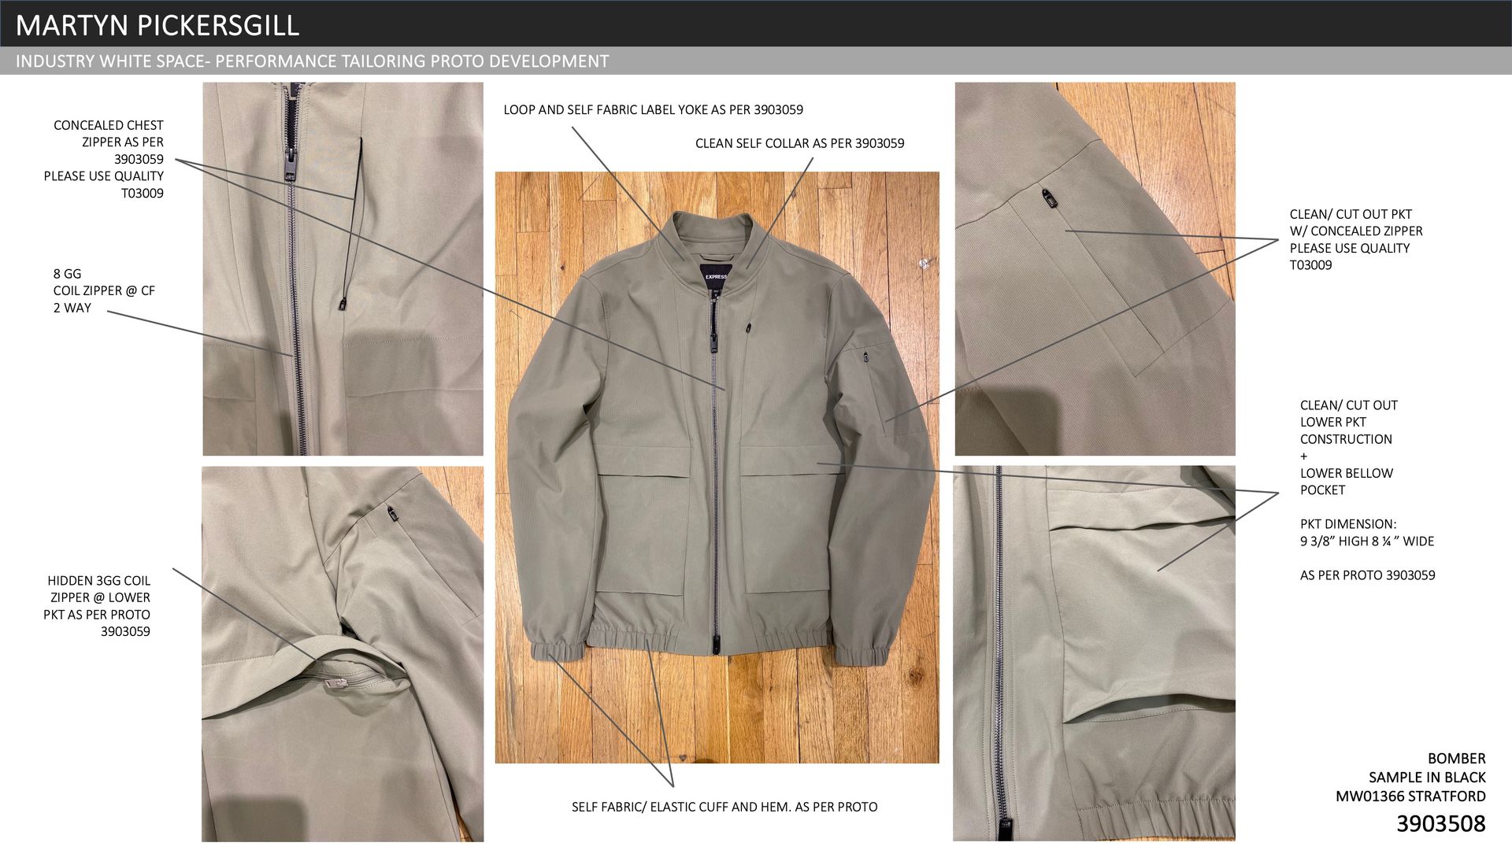The image size is (1512, 850).
Task: Click the sleeve zipper pull on center jacket
Action: 865,358
